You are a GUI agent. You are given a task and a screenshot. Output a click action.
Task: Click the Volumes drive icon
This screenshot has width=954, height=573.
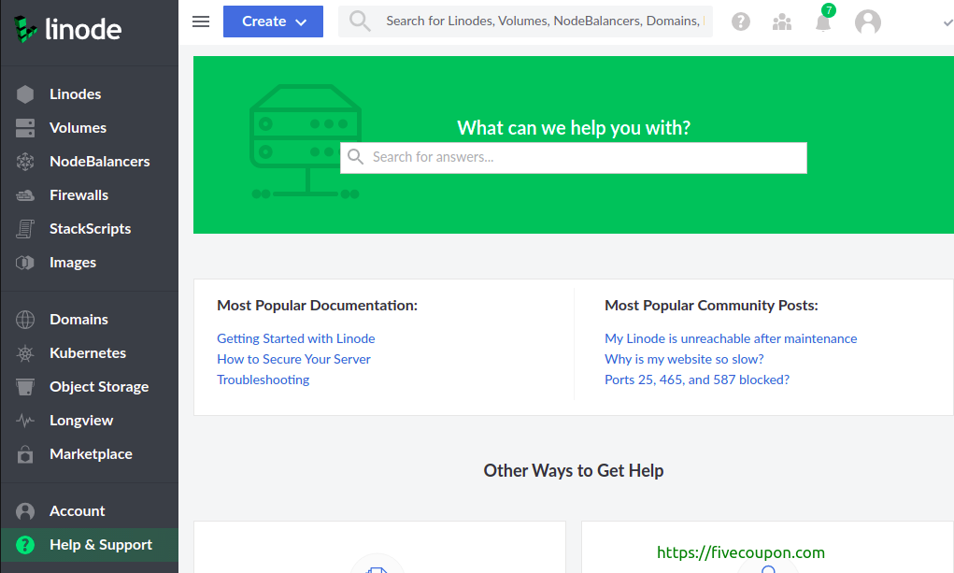(25, 128)
